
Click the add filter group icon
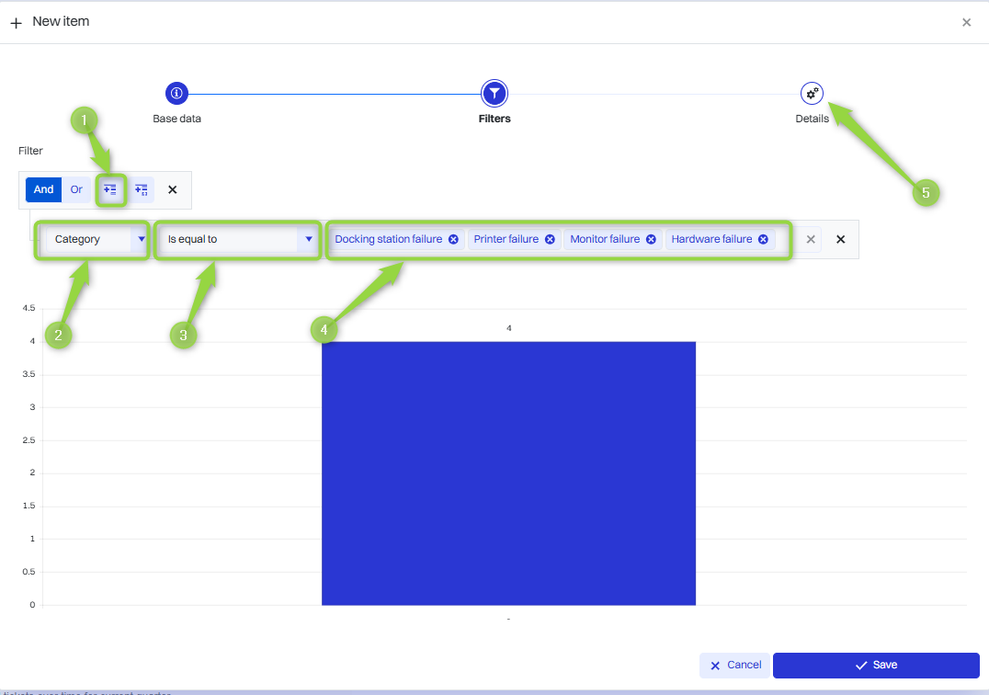[x=142, y=189]
